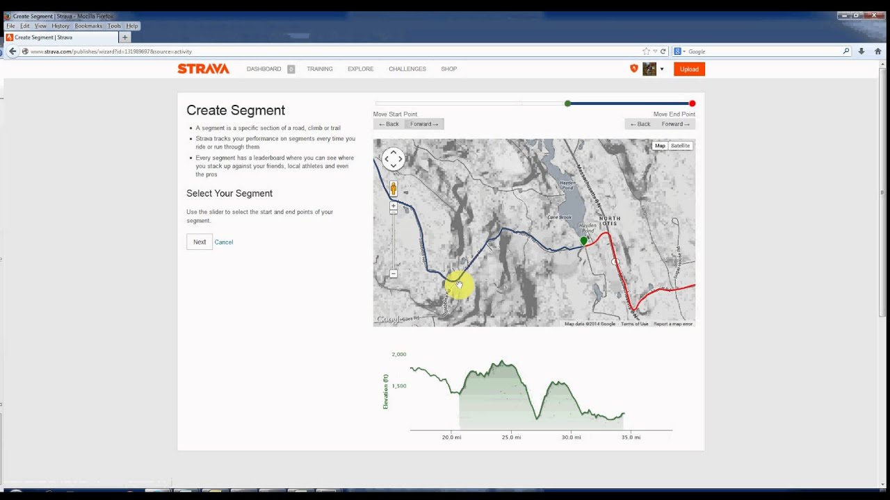890x500 pixels.
Task: Switch to Satellite view
Action: [x=680, y=146]
